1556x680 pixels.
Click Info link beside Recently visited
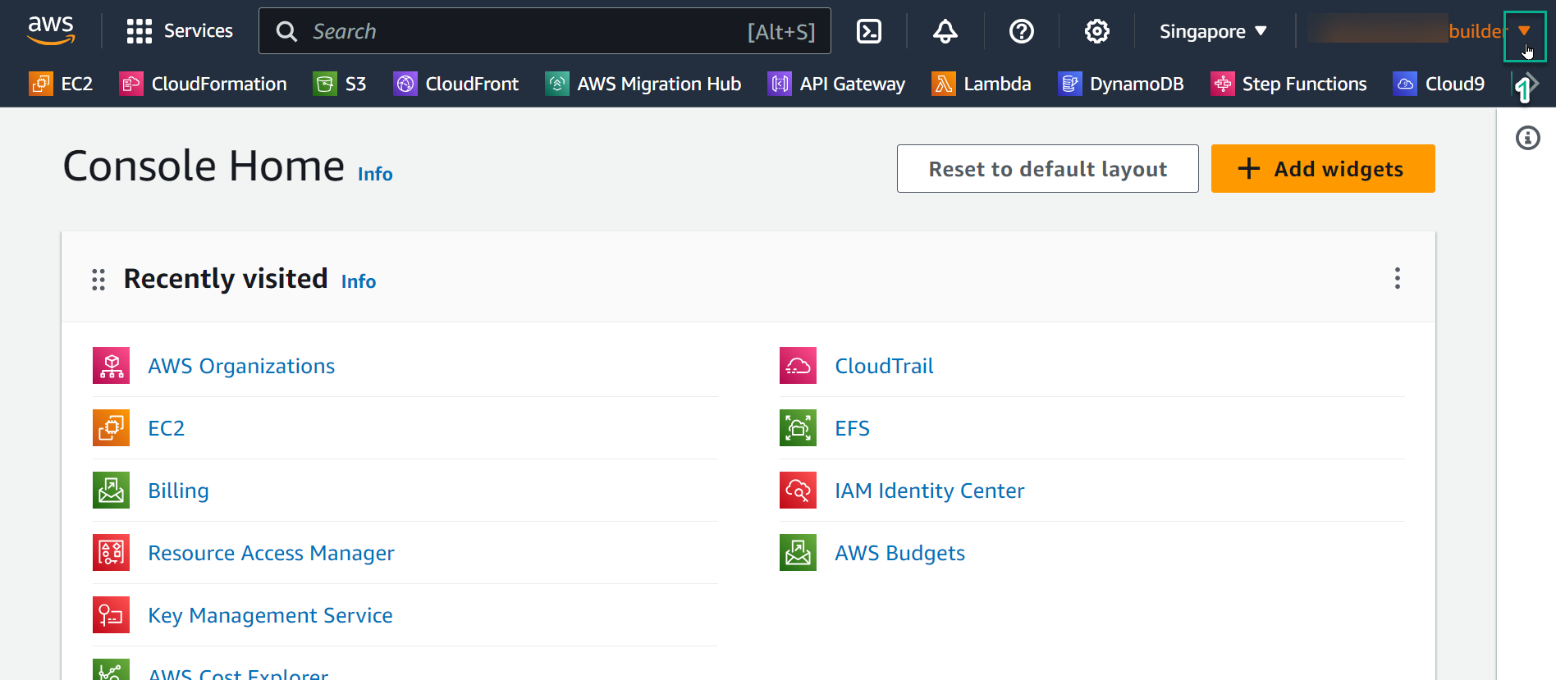point(359,281)
